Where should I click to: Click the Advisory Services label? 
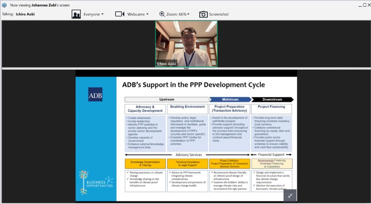coord(188,155)
